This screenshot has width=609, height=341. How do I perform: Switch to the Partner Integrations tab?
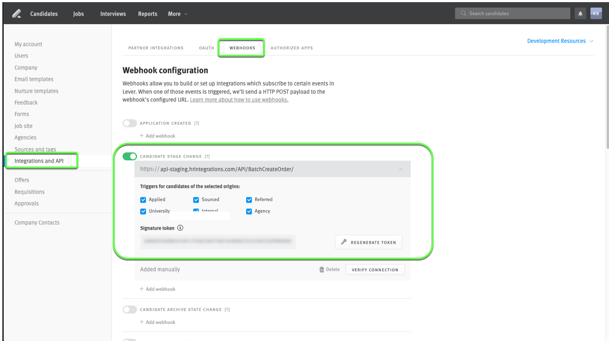tap(156, 48)
